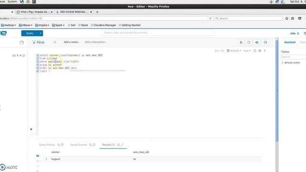Image resolution: width=306 pixels, height=172 pixels.
Task: Select the 54 result cell
Action: (134, 159)
